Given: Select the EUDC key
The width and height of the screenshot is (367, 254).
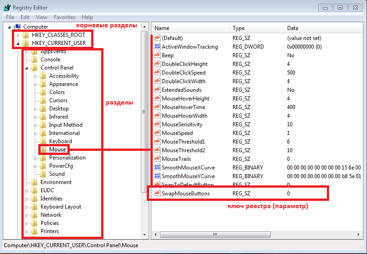Looking at the screenshot, I should [x=47, y=190].
